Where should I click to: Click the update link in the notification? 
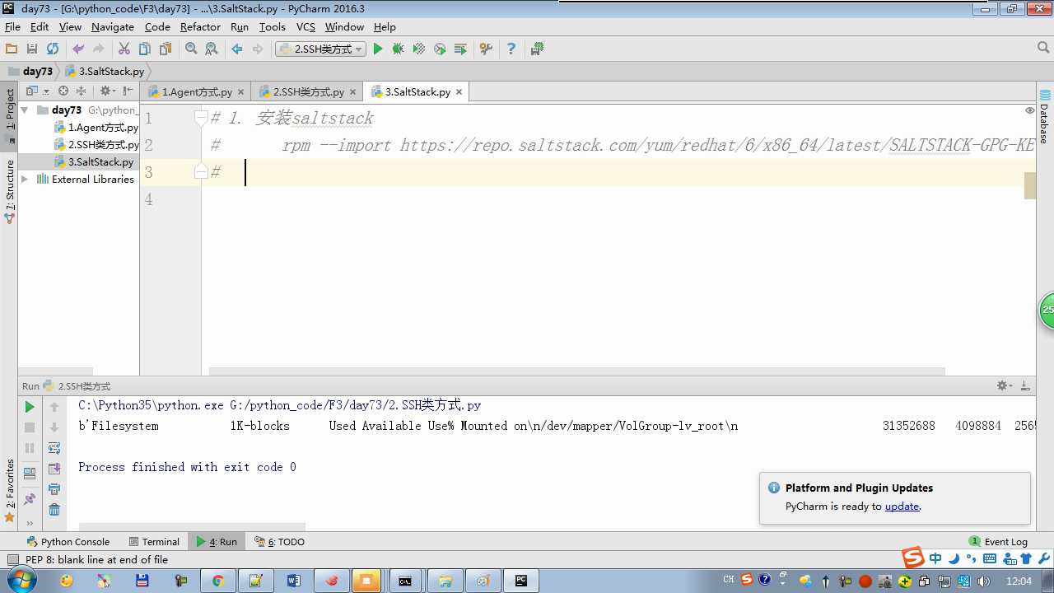click(902, 507)
